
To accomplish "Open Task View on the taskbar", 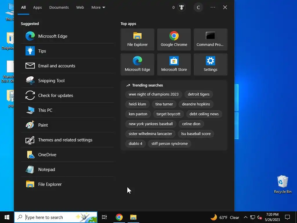I will click(104, 217).
